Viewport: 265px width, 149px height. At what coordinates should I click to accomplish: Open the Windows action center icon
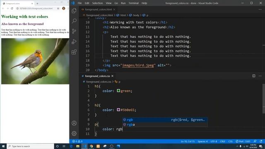(x=261, y=146)
